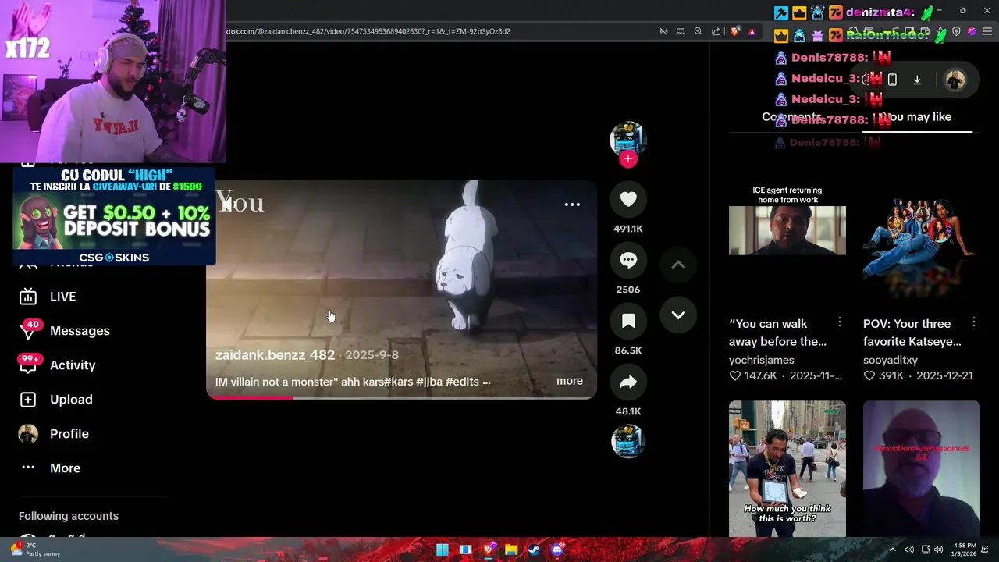Open the sound disc avatar below share
The height and width of the screenshot is (562, 999).
coord(628,441)
